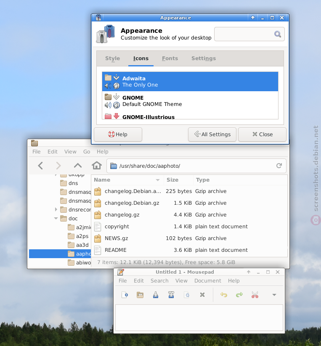Viewport: 321px width, 346px height.
Task: Click the Appearance title bar window menu icon
Action: pos(98,17)
